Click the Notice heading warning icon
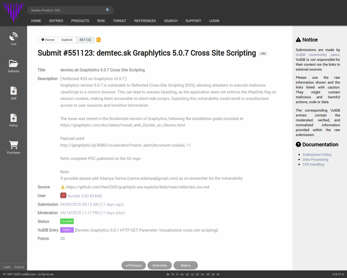 (x=298, y=40)
